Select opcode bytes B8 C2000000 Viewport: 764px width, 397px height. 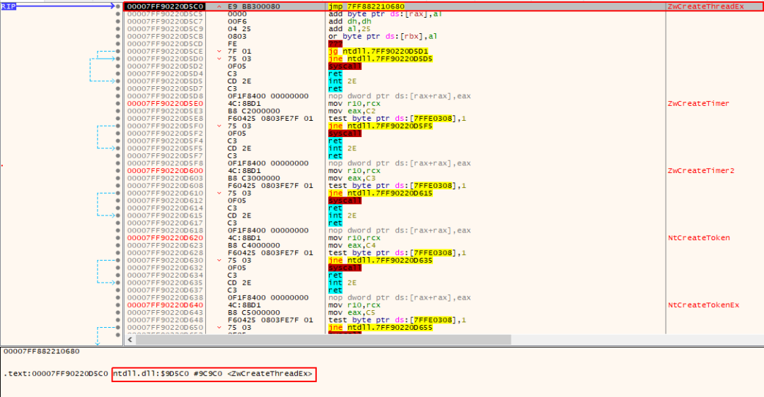click(254, 111)
